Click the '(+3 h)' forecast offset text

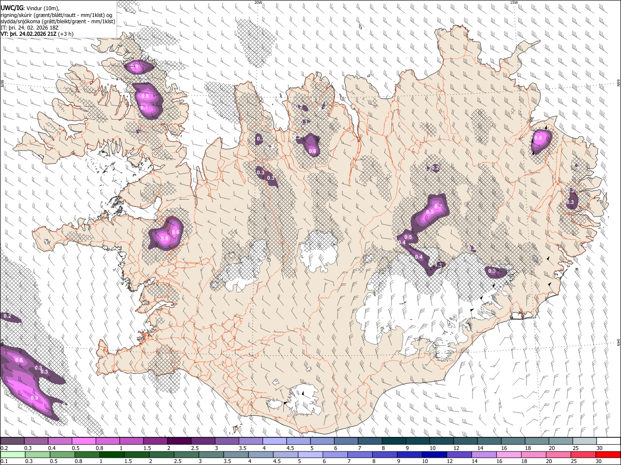click(x=65, y=34)
